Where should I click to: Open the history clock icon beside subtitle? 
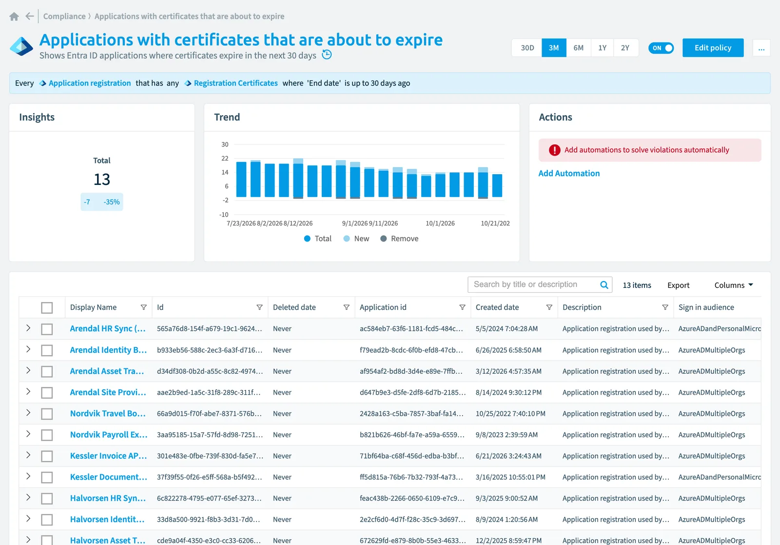tap(327, 55)
